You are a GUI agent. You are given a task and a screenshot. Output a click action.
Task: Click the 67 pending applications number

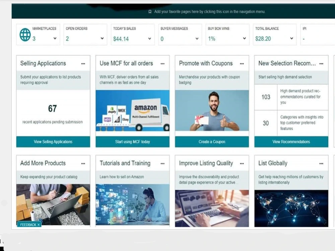point(52,108)
